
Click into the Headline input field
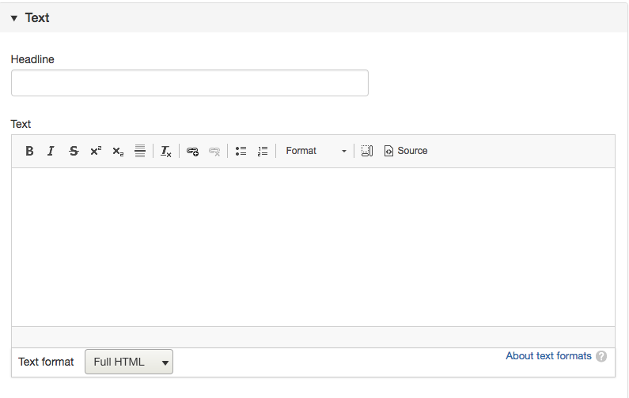[x=190, y=83]
